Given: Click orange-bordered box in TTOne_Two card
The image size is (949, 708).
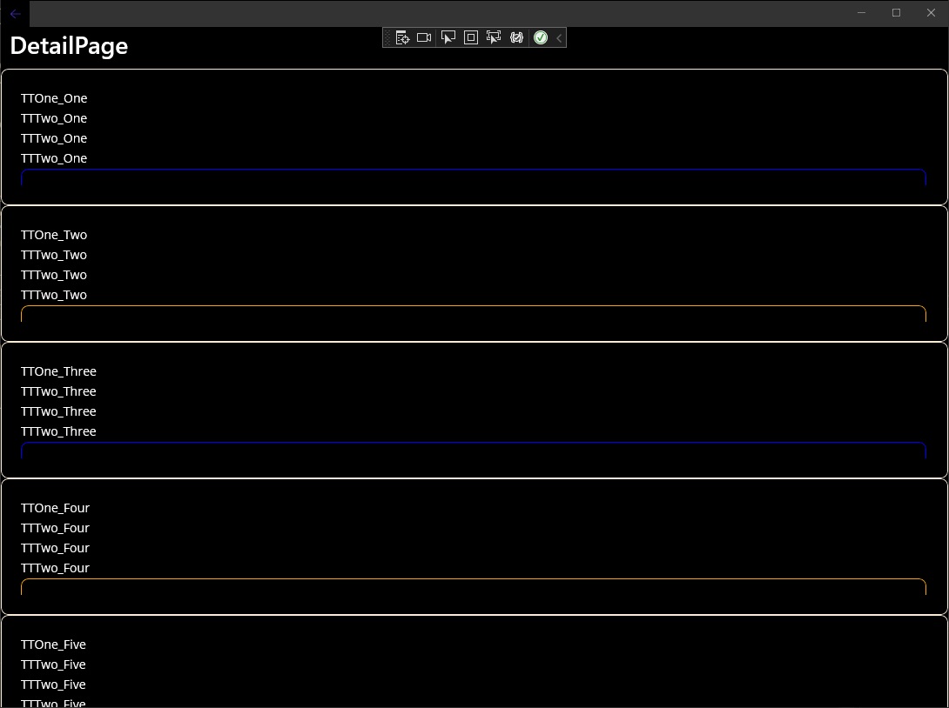Looking at the screenshot, I should click(x=474, y=314).
